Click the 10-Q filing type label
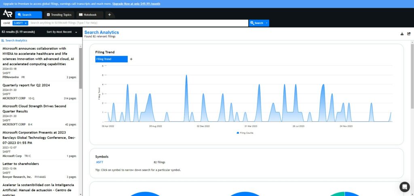This screenshot has width=414, height=196. 31,98
